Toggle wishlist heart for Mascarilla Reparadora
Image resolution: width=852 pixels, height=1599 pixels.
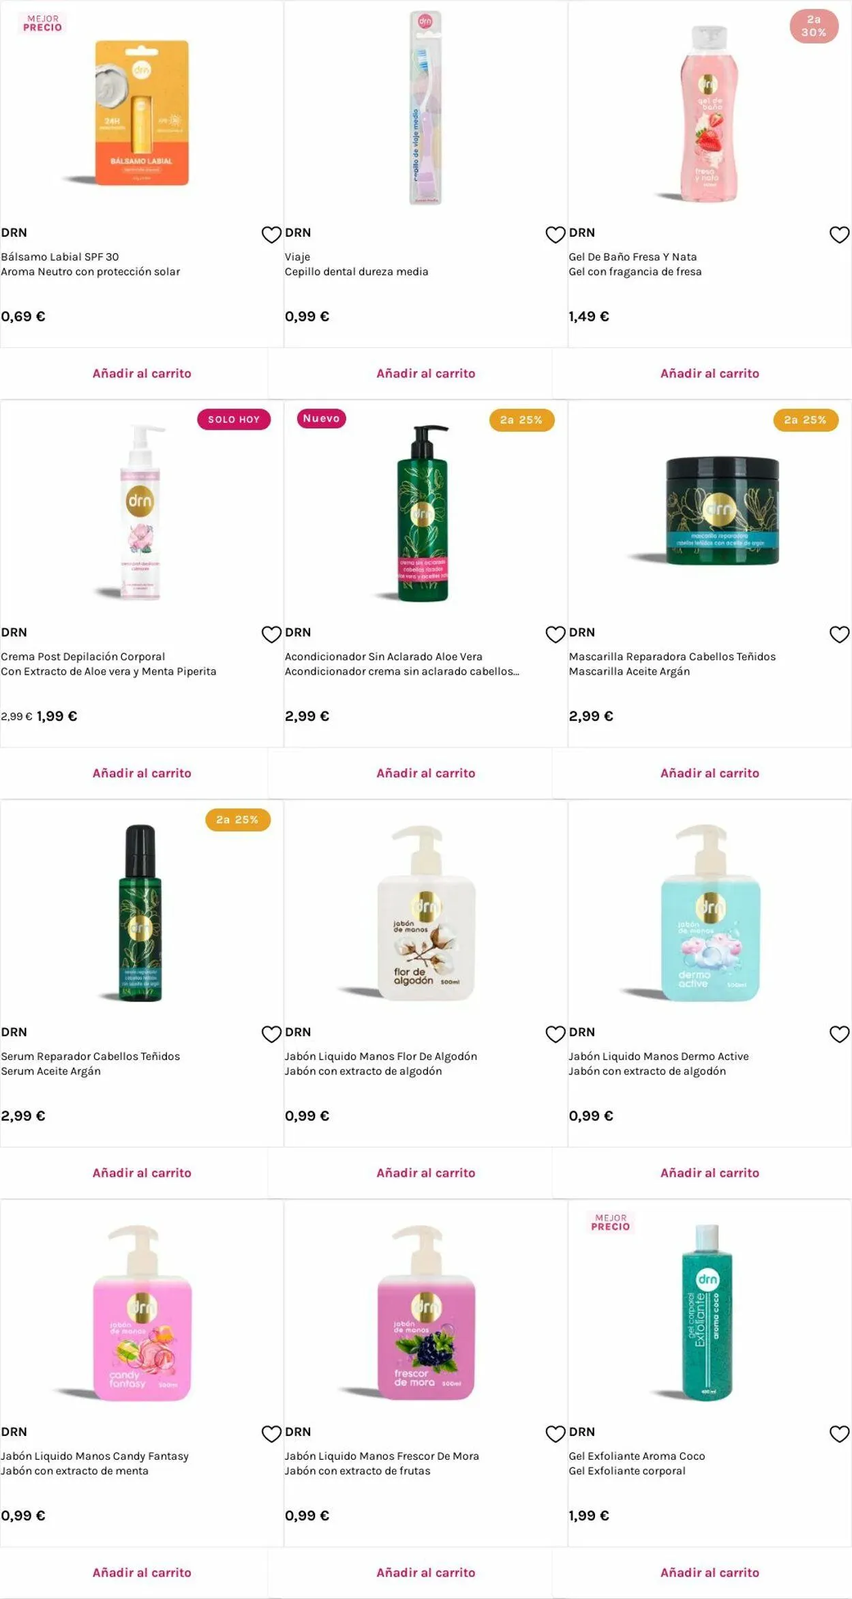click(x=839, y=634)
